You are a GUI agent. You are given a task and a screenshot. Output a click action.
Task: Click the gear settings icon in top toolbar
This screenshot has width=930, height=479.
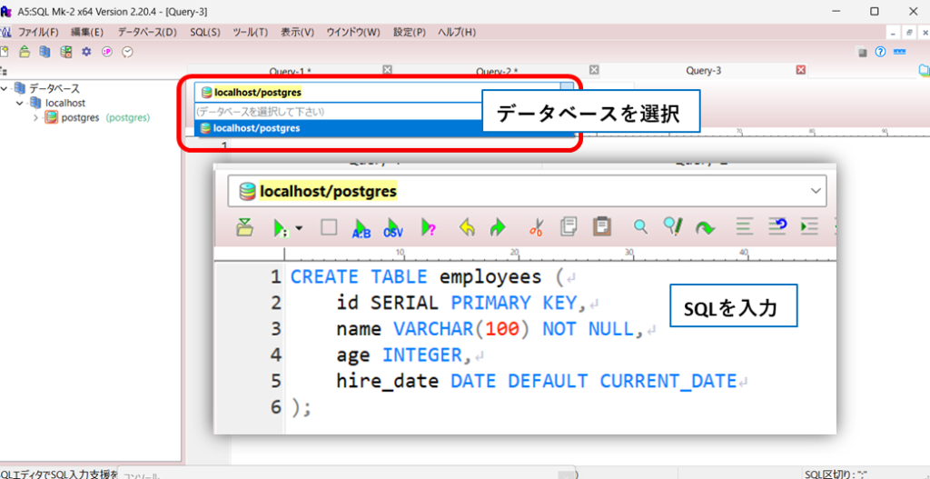pos(86,52)
